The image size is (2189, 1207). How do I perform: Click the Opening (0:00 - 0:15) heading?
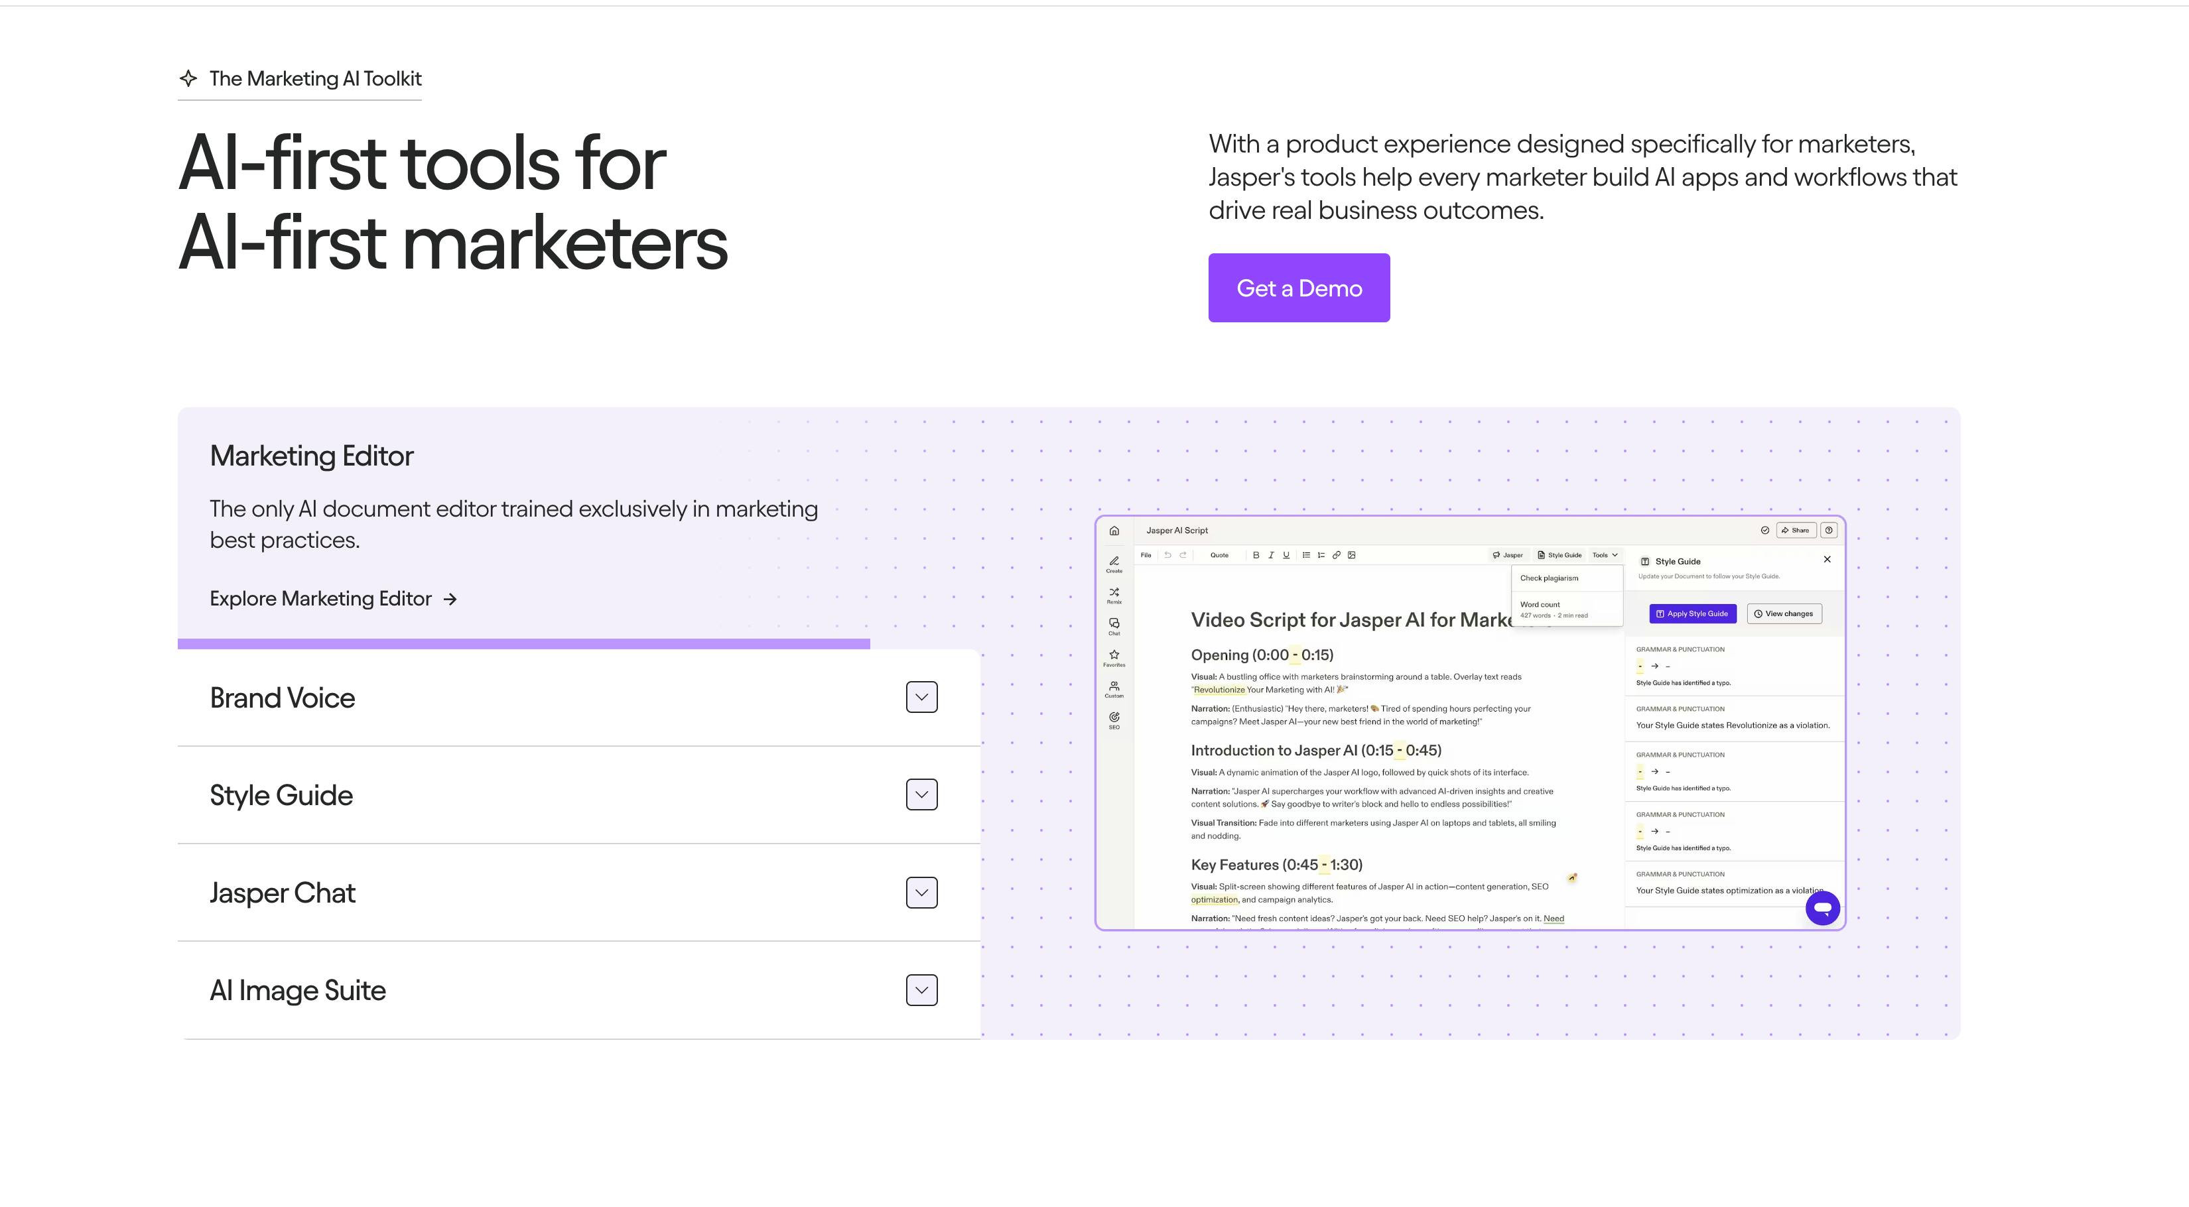click(x=1262, y=655)
